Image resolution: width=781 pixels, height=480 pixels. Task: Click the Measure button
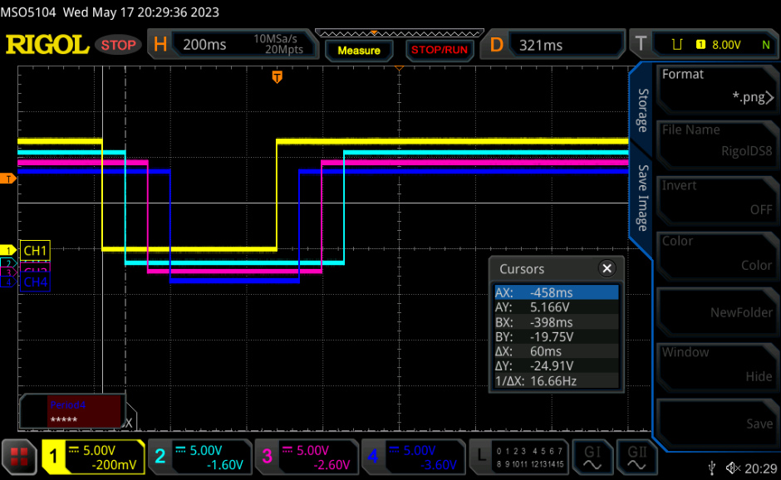359,51
